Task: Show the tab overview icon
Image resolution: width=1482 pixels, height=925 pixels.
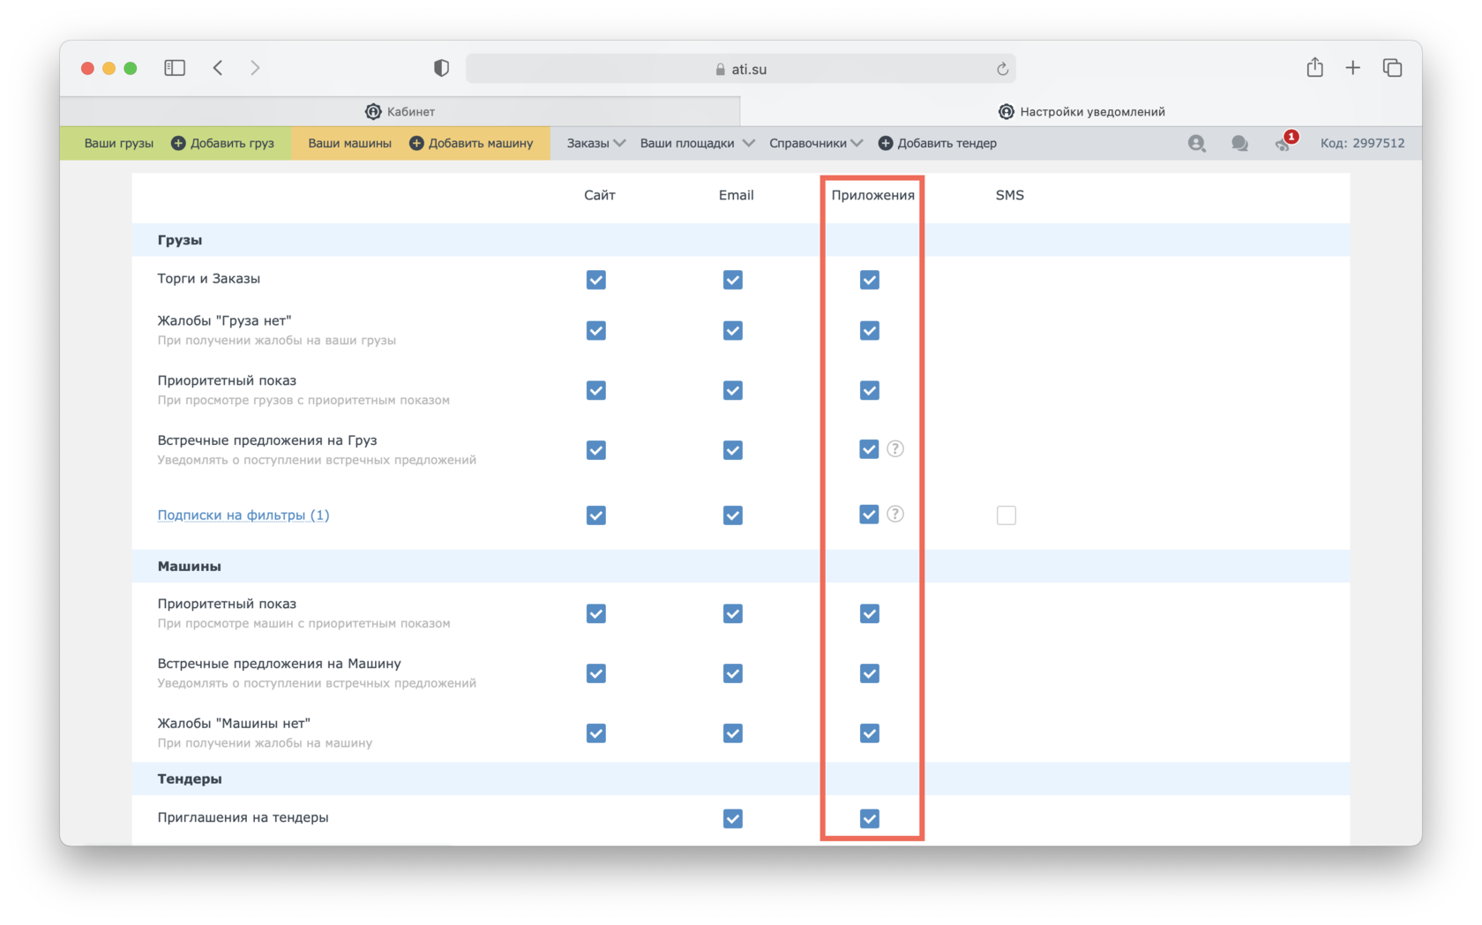Action: [1392, 68]
